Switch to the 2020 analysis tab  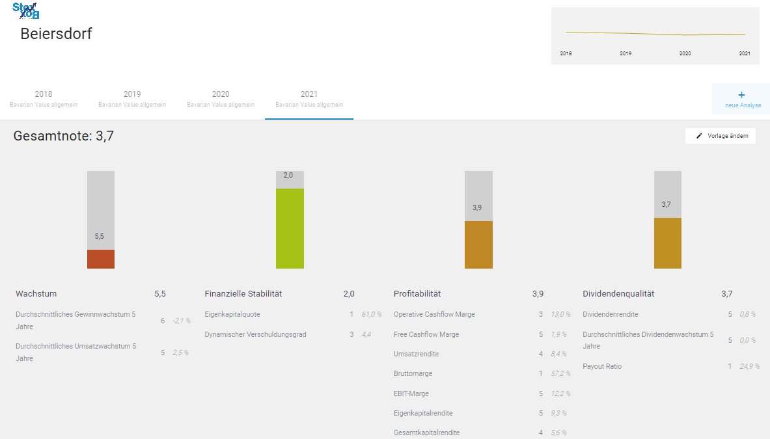221,99
